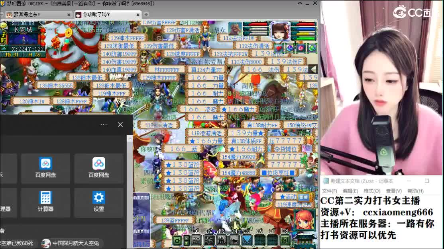This screenshot has height=249, width=444.
Task: Open the 垃圾摆任 stall sign
Action: [x=278, y=172]
